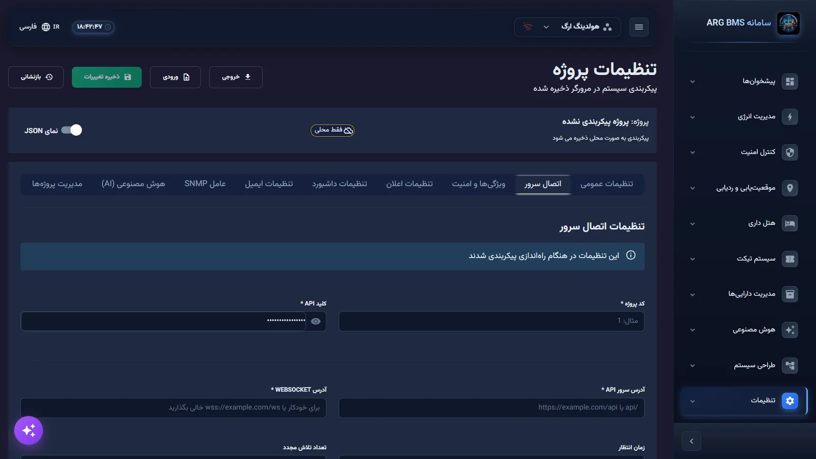Click the 'تنظیمات پروژه' page title
This screenshot has width=816, height=459.
coord(605,70)
